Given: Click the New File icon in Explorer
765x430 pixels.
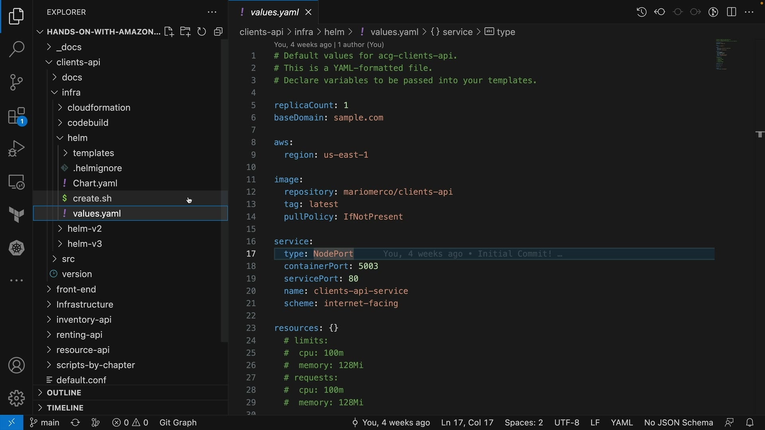Looking at the screenshot, I should 169,32.
